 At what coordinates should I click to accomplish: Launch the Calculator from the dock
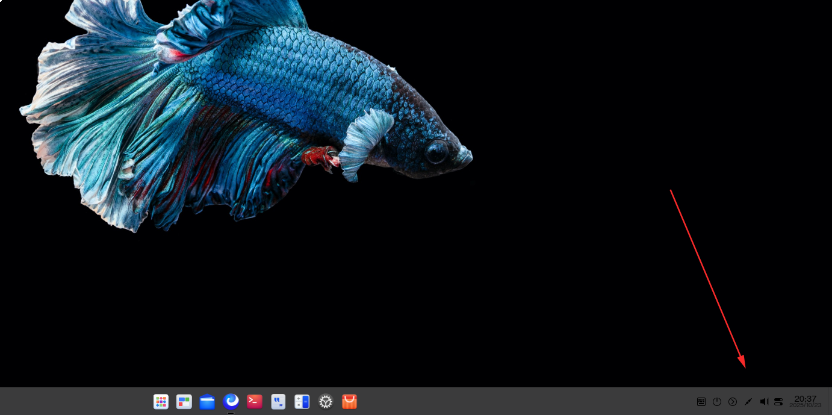pos(302,402)
